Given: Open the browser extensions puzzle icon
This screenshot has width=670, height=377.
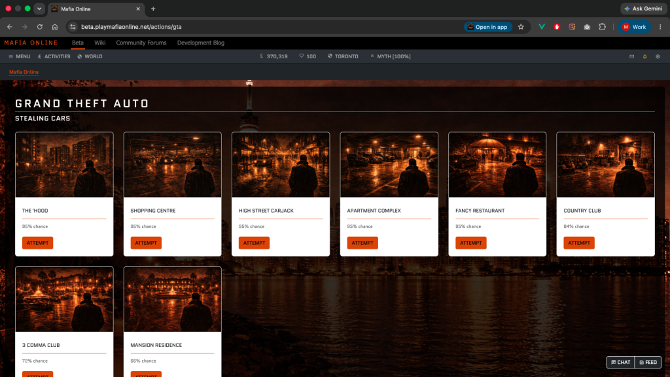Looking at the screenshot, I should click(602, 27).
